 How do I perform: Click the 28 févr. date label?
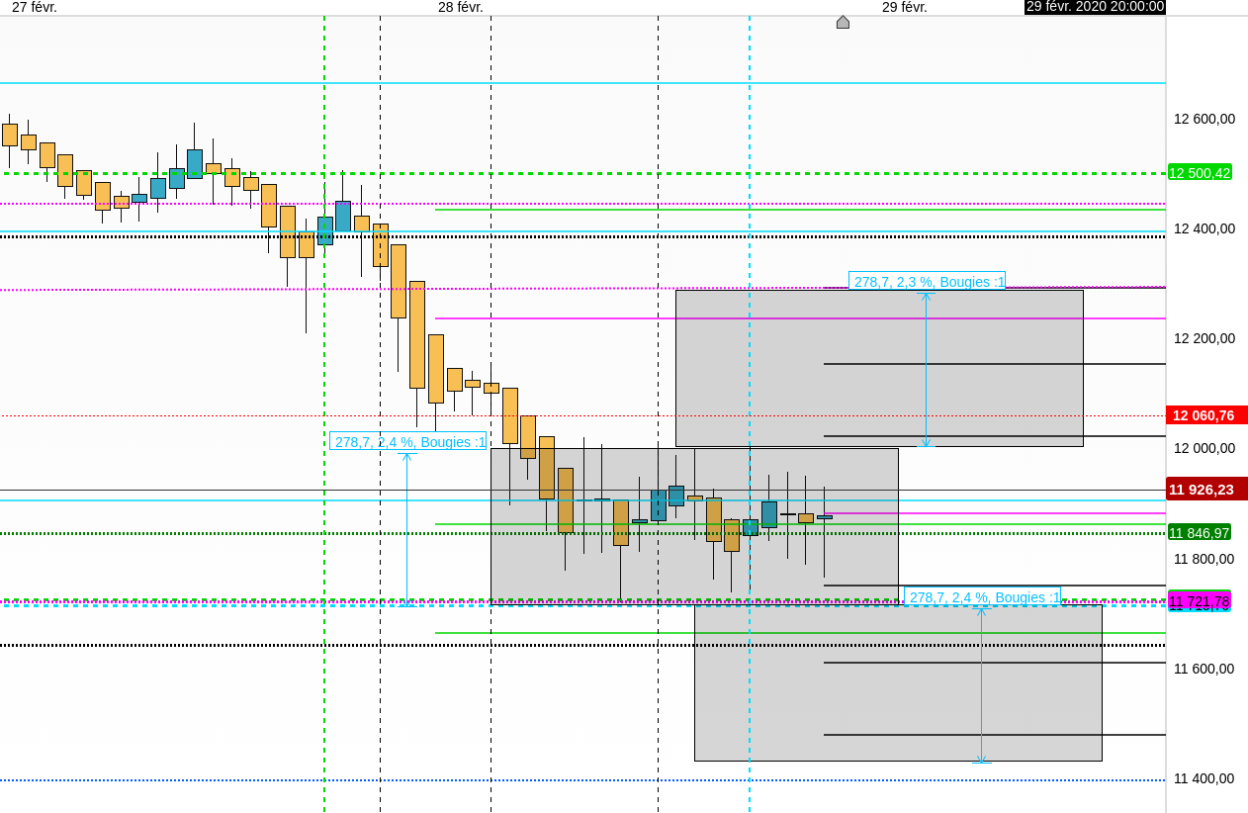(461, 7)
